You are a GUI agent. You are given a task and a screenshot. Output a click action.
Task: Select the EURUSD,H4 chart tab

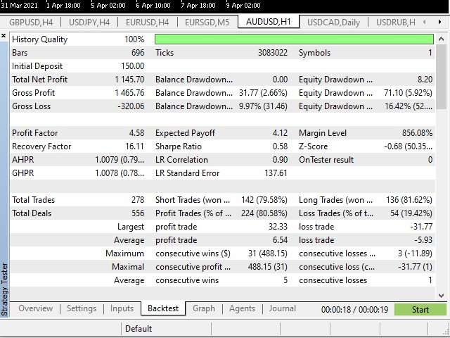pyautogui.click(x=148, y=22)
